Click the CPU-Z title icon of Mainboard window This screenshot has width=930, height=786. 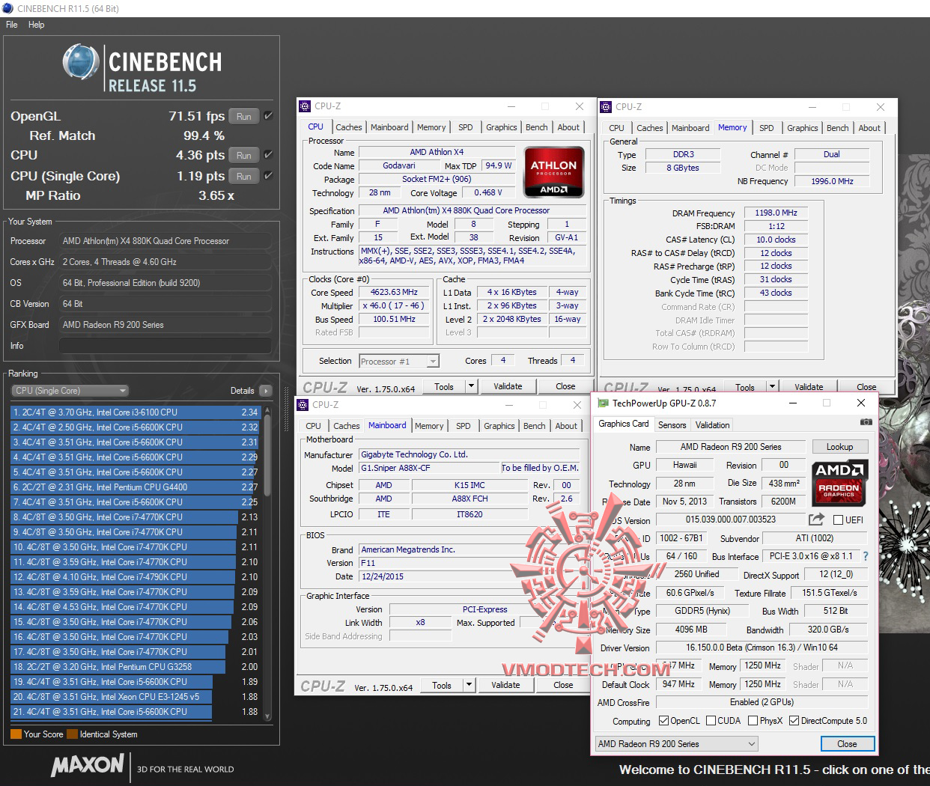tap(303, 405)
